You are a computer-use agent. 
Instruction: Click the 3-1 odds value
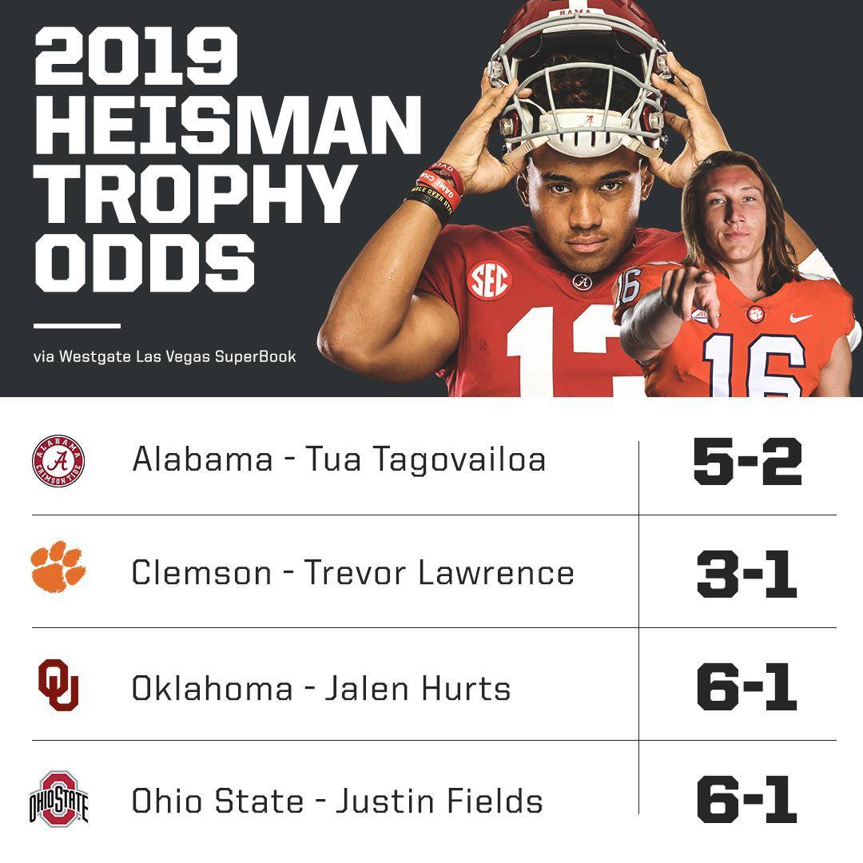tap(746, 575)
